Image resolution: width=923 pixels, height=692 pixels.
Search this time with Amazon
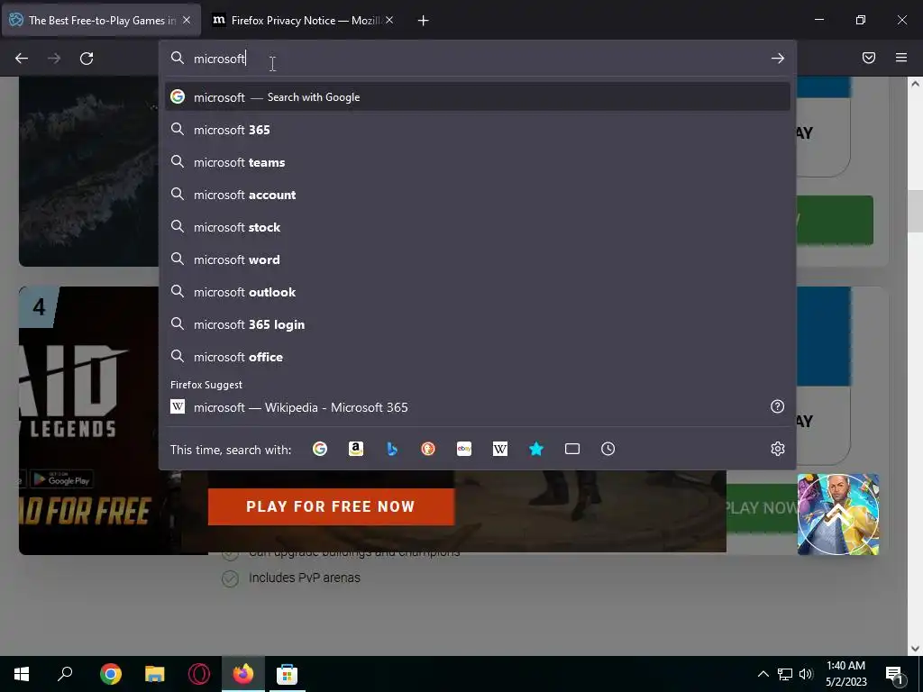click(355, 449)
